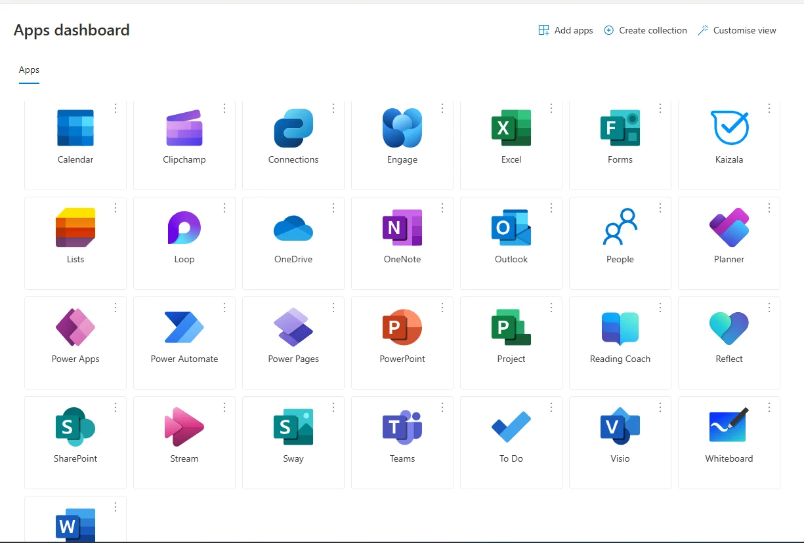This screenshot has width=804, height=543.
Task: Open more options for Calendar tile
Action: pyautogui.click(x=116, y=108)
